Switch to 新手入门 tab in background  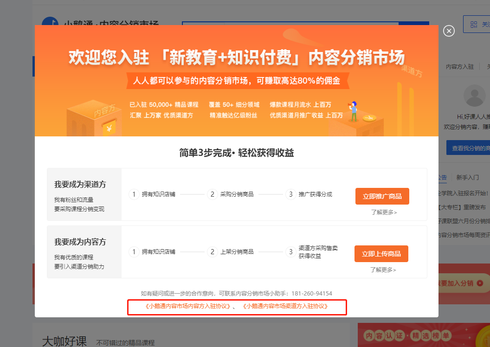click(x=467, y=177)
